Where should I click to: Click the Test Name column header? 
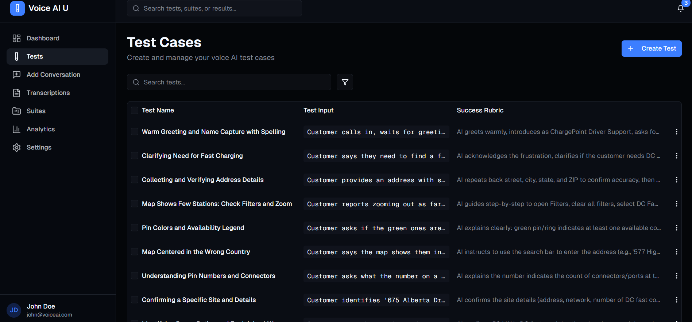(x=158, y=110)
